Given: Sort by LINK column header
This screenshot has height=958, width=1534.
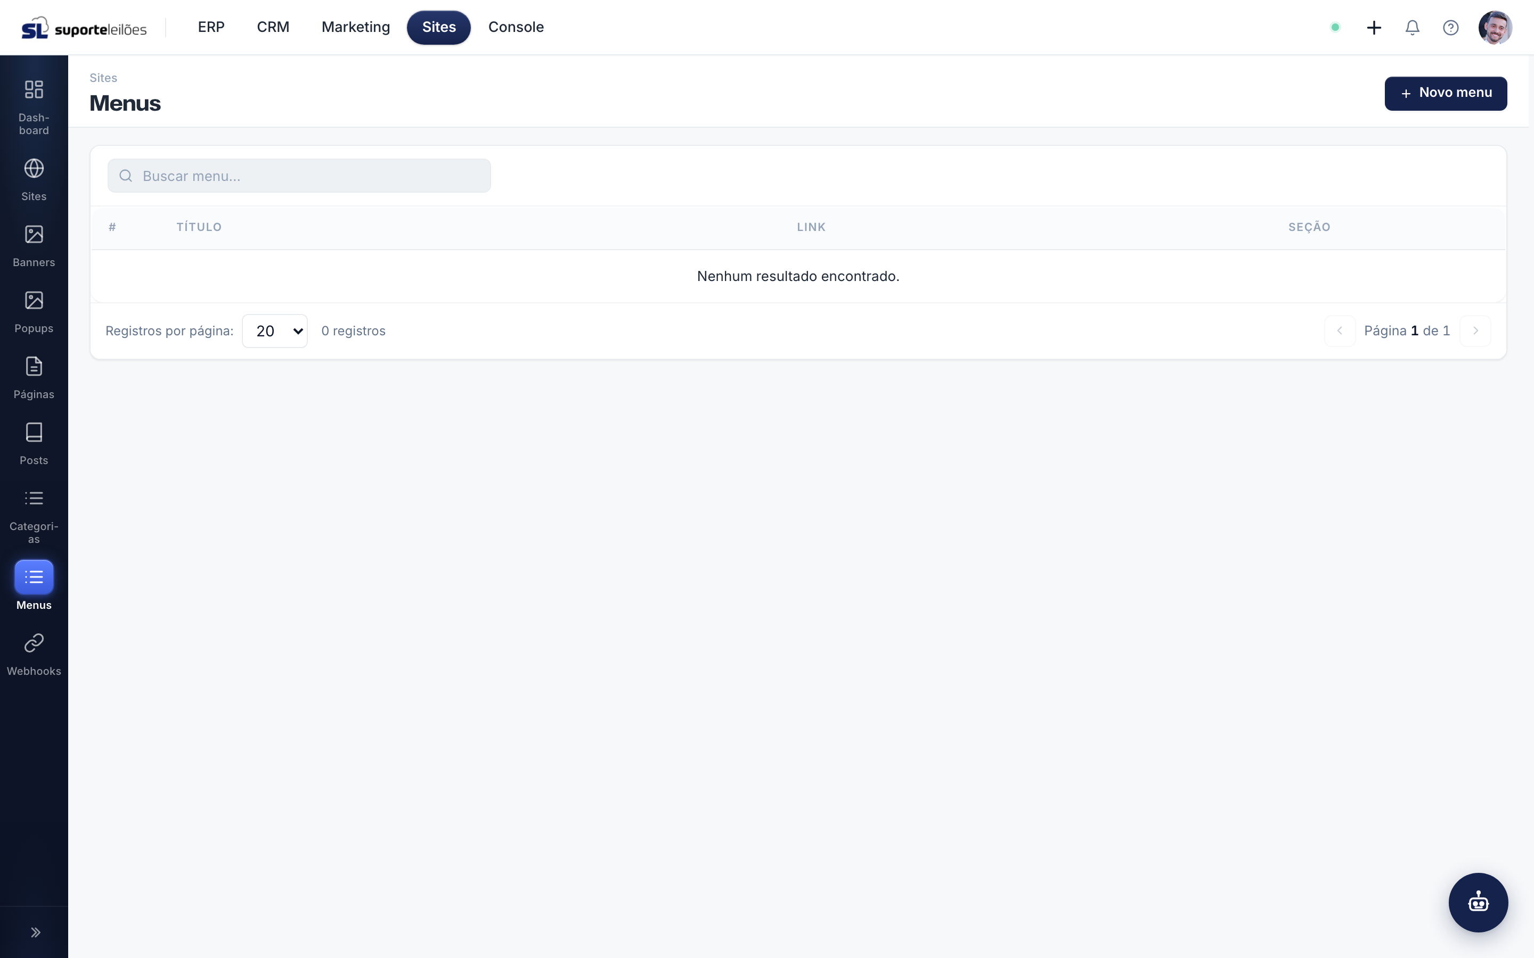Looking at the screenshot, I should (811, 227).
